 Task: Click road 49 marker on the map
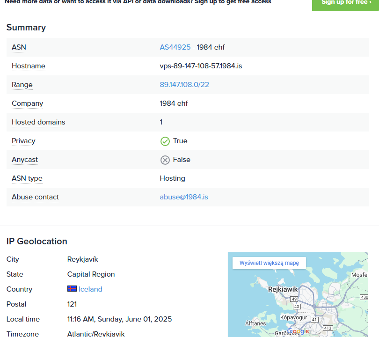point(294,299)
